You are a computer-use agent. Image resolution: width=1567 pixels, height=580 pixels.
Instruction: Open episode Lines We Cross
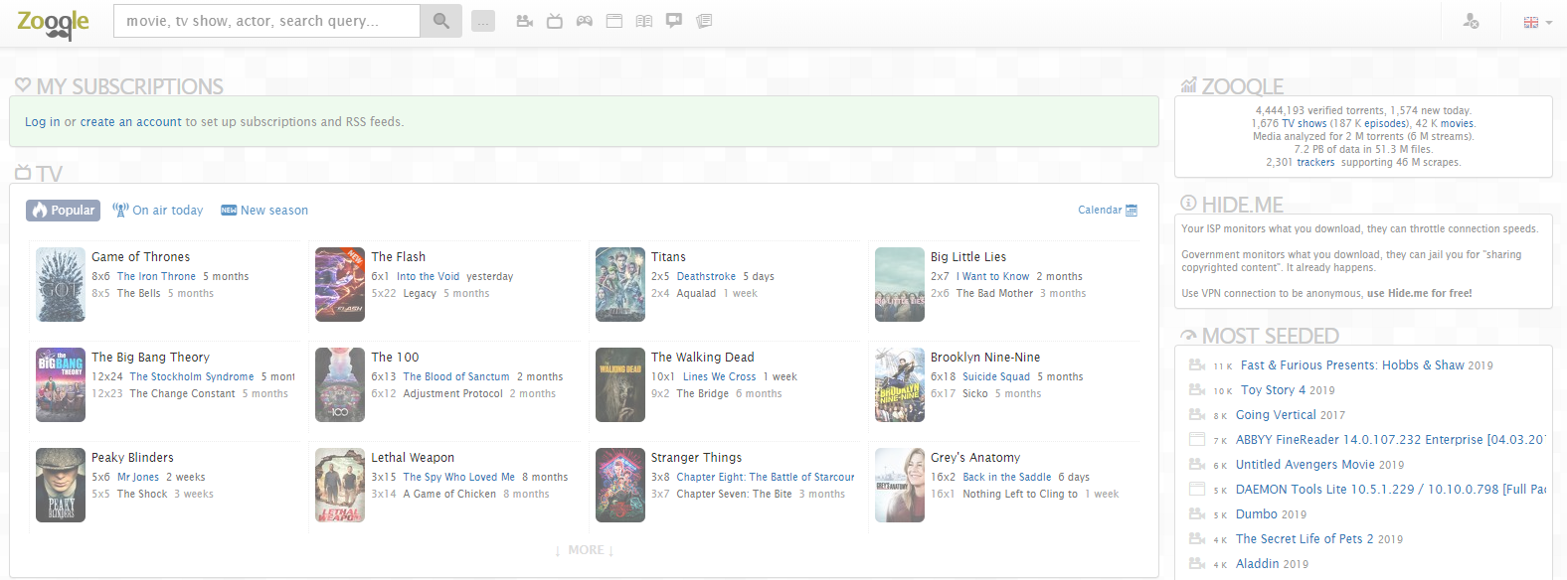pyautogui.click(x=720, y=377)
